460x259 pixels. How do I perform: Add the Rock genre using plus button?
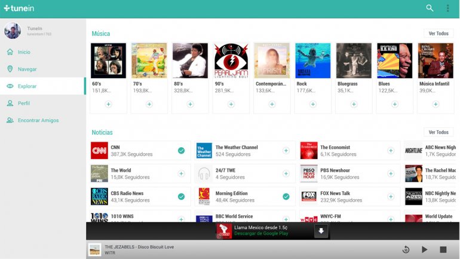click(x=313, y=104)
